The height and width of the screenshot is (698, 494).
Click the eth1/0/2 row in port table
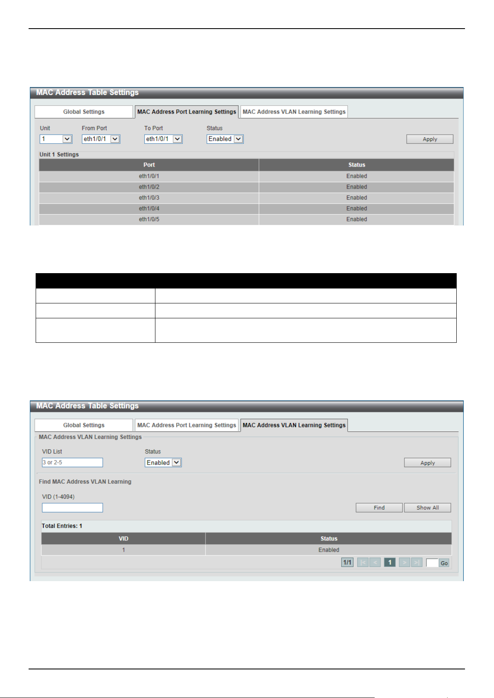click(x=247, y=187)
